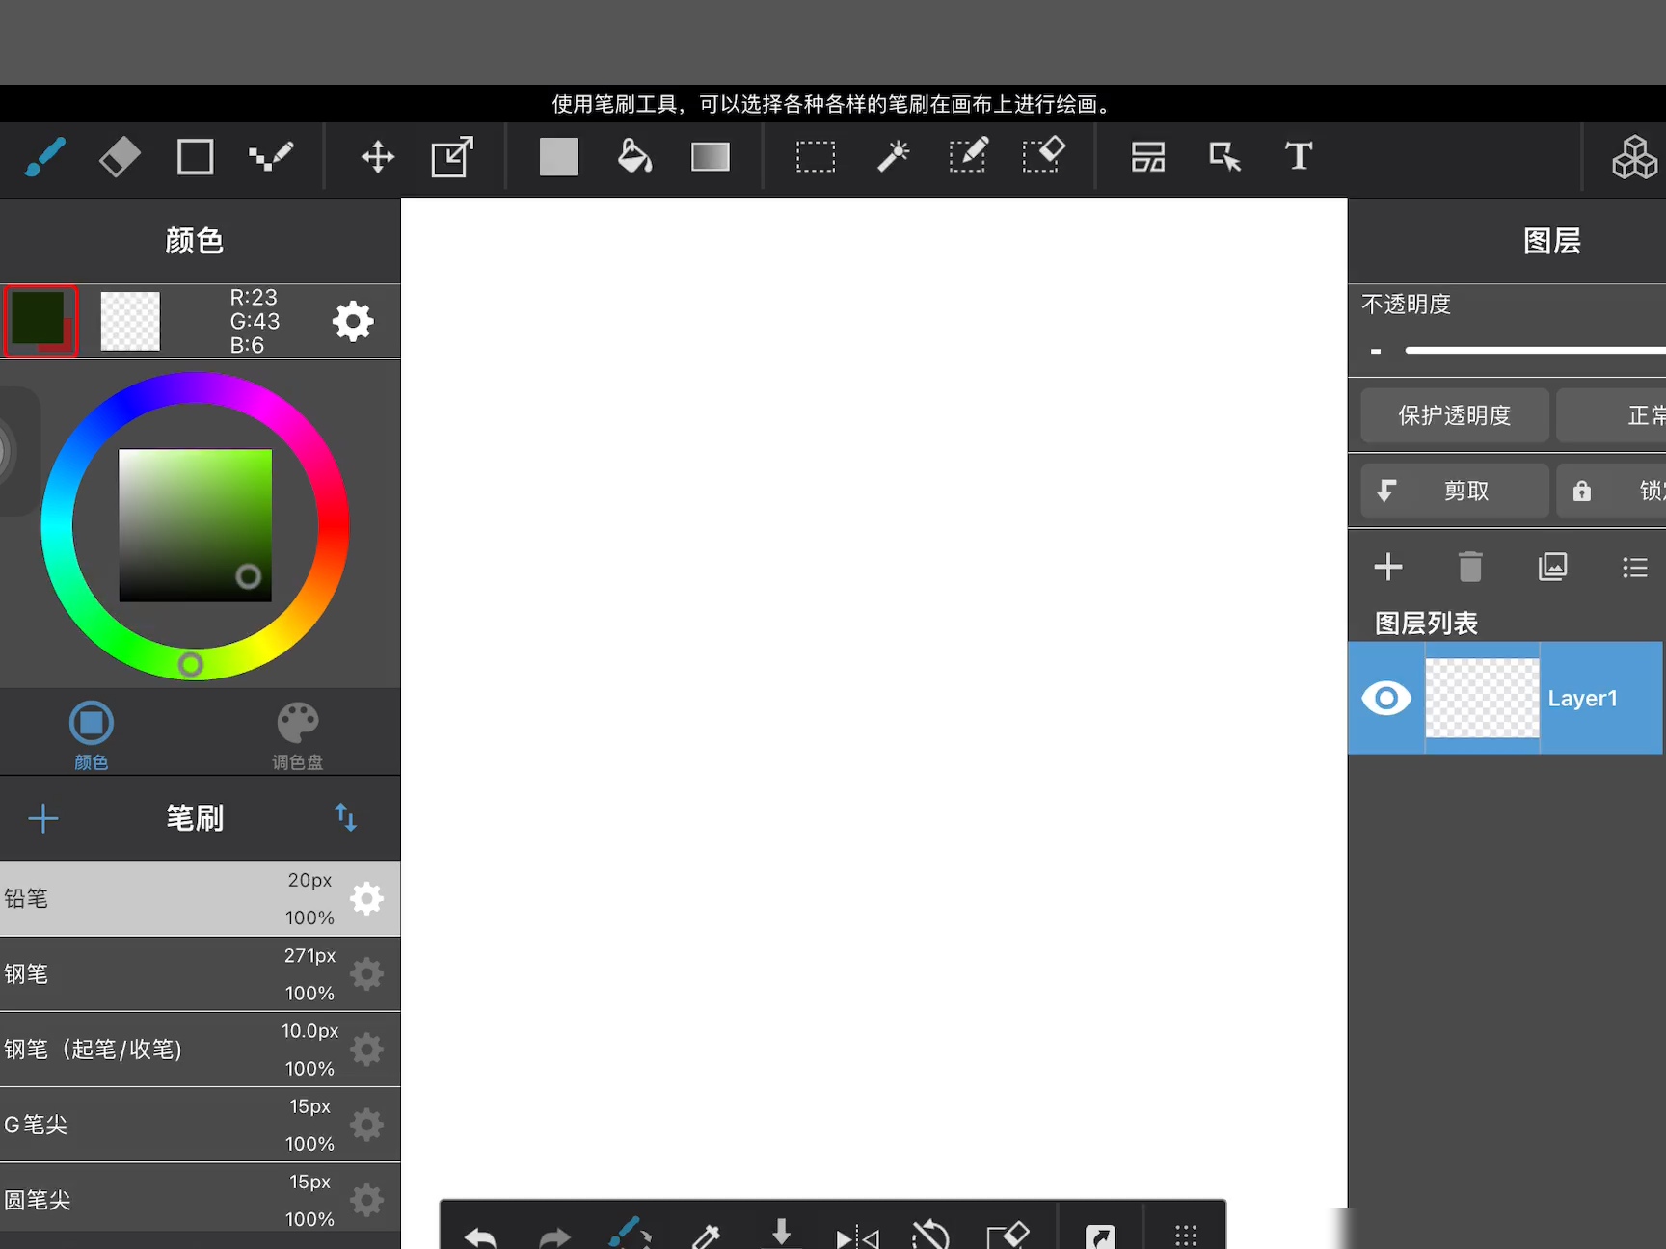Image resolution: width=1666 pixels, height=1249 pixels.
Task: Select the Selection Pen tool
Action: (x=968, y=157)
